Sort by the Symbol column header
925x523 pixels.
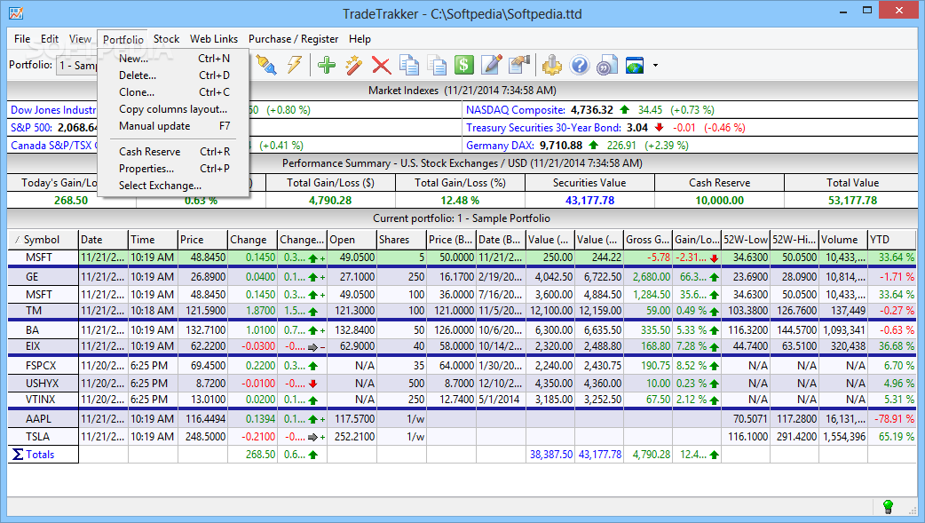pos(43,240)
